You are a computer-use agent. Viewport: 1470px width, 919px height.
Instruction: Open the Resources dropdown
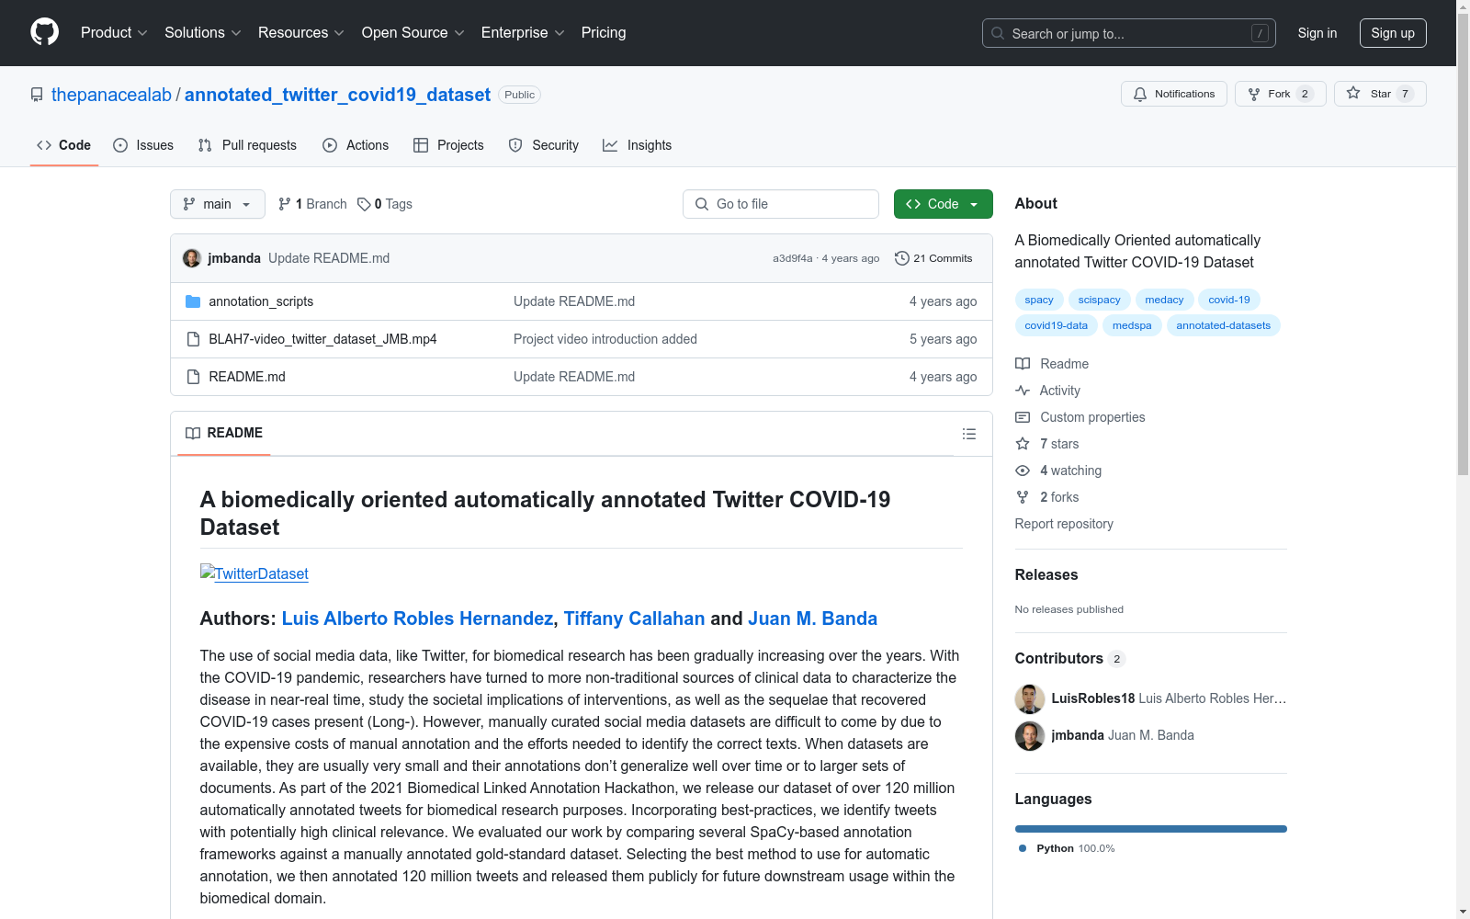(301, 33)
